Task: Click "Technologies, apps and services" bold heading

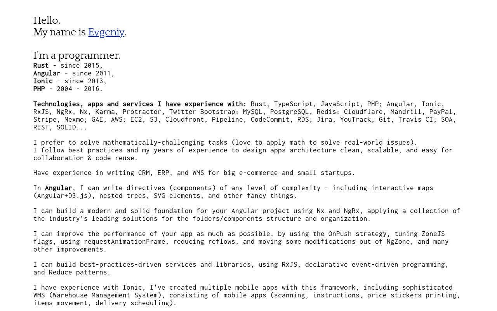Action: coord(94,104)
